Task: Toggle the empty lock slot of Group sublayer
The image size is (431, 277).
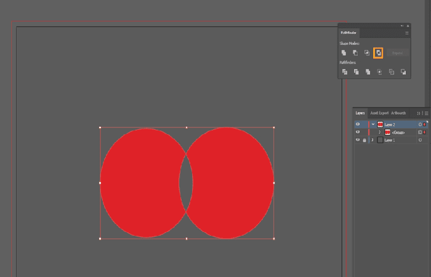Action: tap(365, 132)
